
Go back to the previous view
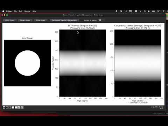7,107
